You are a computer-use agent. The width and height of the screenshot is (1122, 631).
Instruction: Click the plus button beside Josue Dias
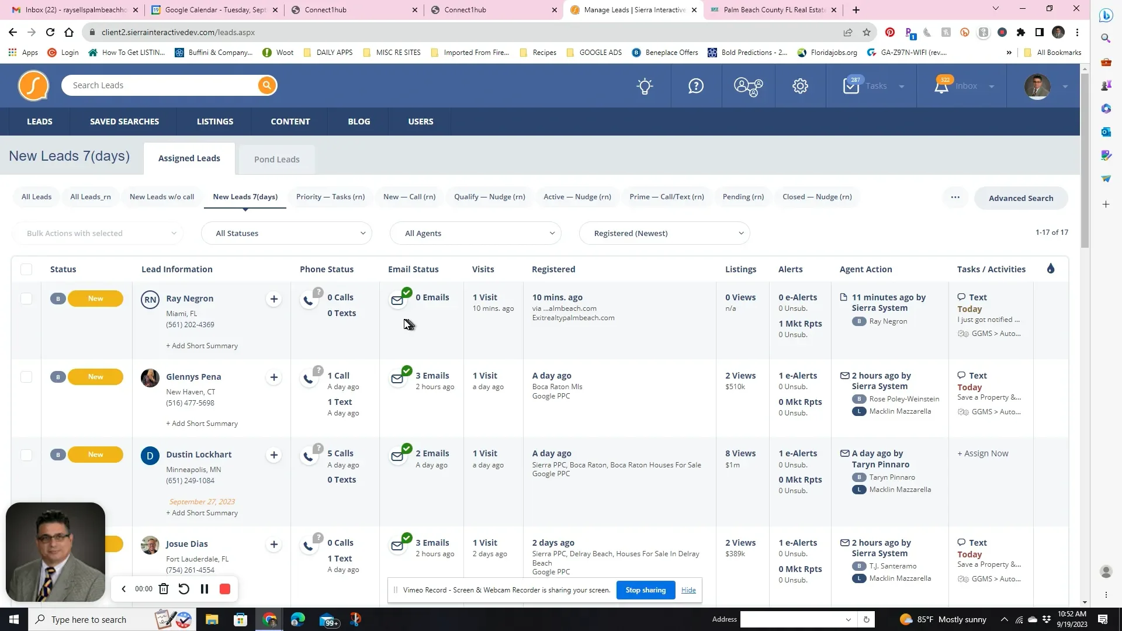(273, 545)
